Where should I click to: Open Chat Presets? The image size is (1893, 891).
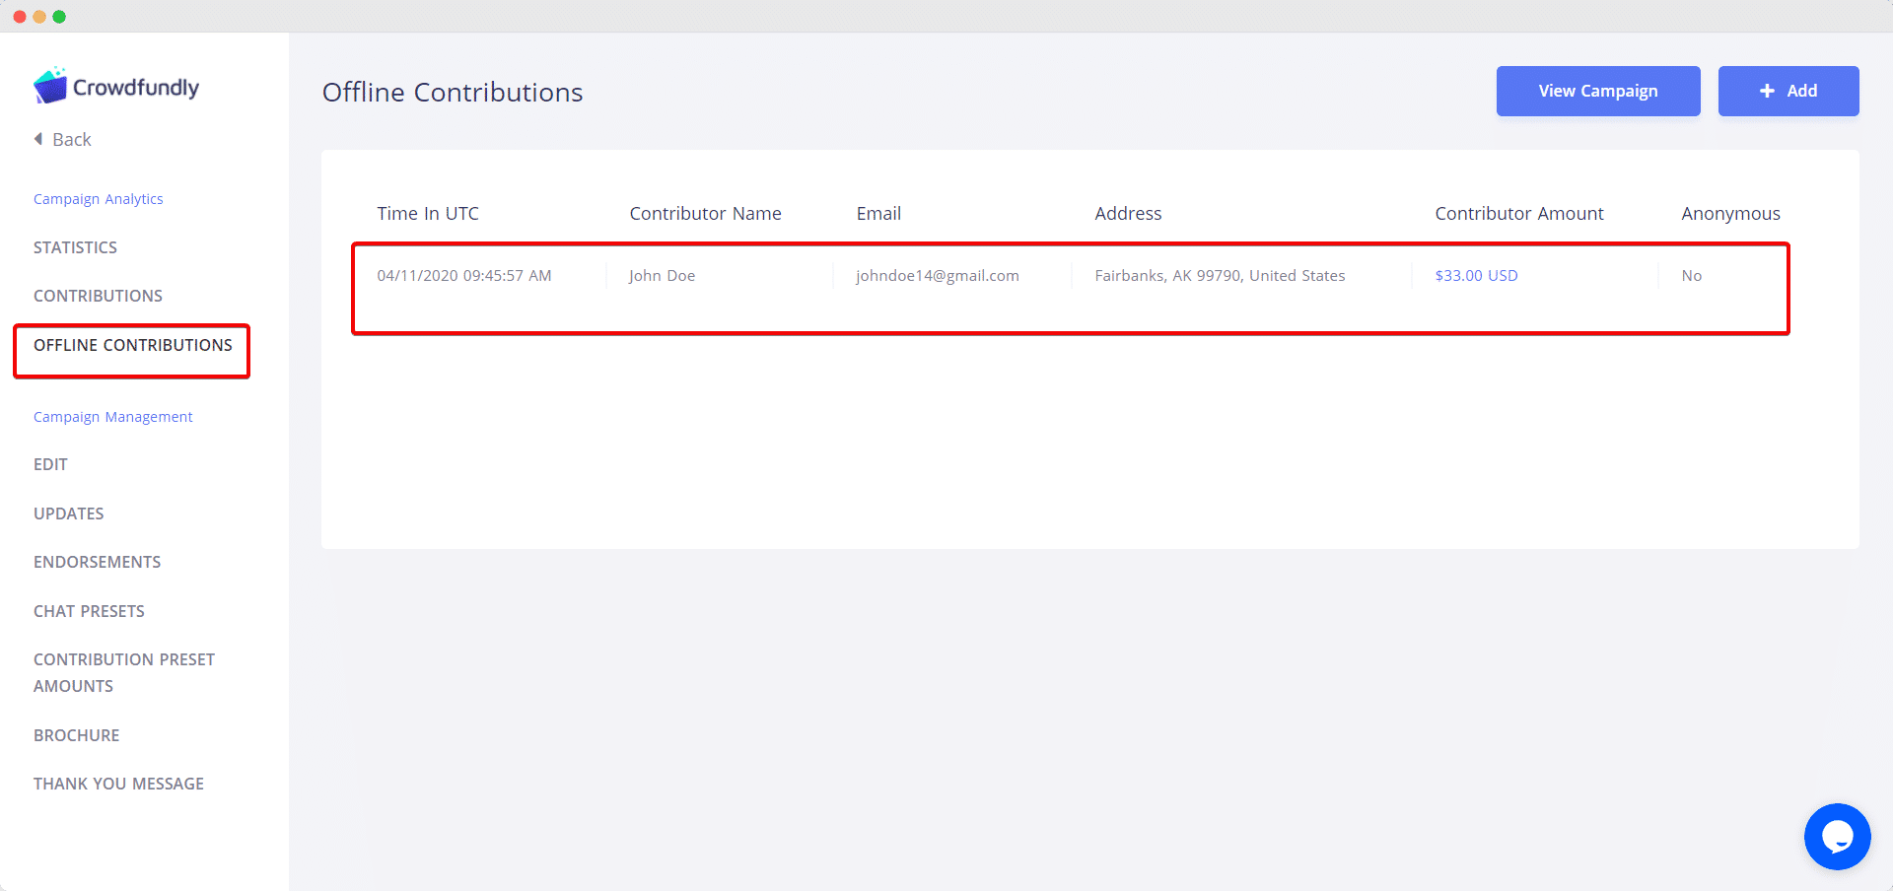pos(89,611)
